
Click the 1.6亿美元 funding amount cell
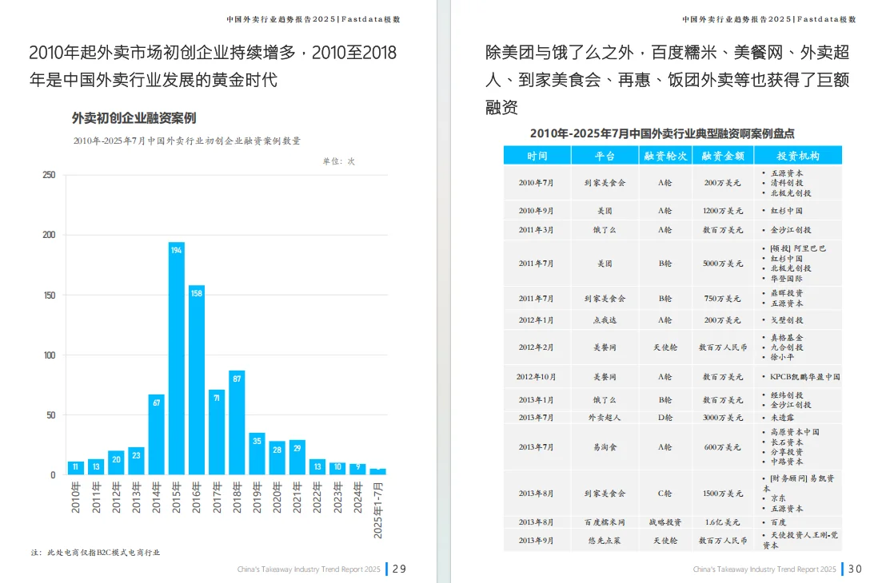(x=722, y=522)
